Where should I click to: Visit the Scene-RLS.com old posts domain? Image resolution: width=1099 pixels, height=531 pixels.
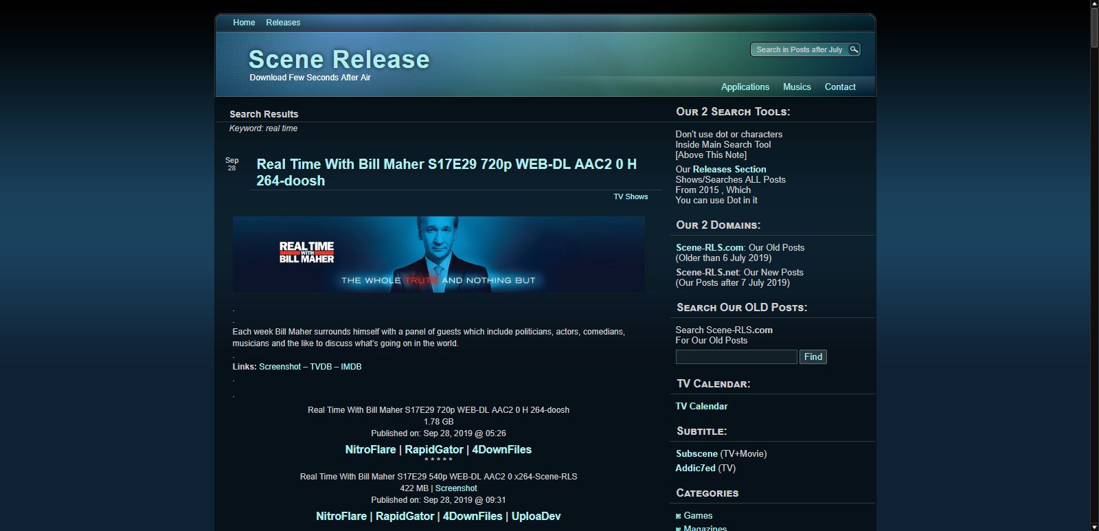[x=710, y=247]
